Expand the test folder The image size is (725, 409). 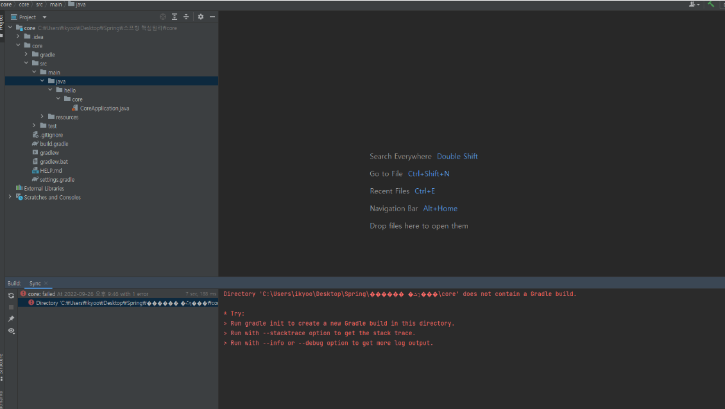(34, 125)
